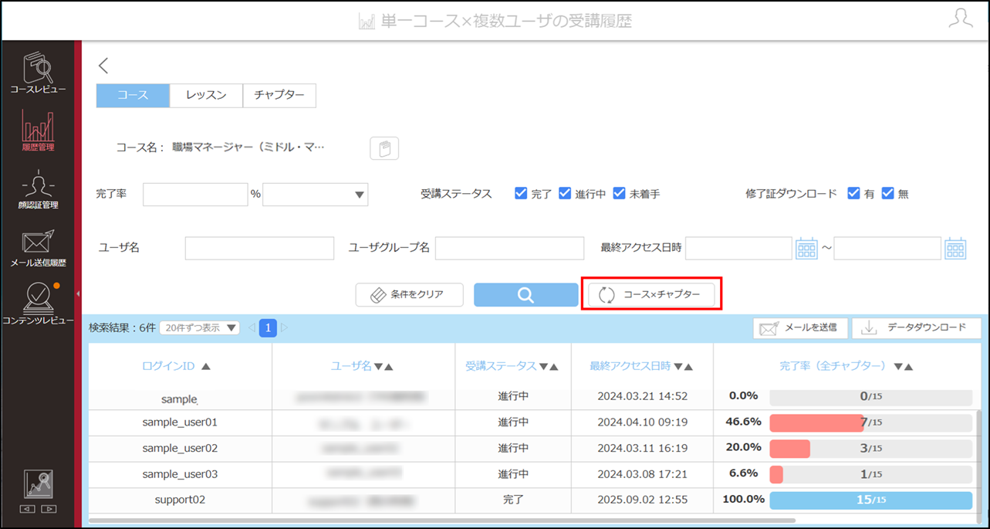Open メール送信履歴 in the sidebar

[38, 247]
